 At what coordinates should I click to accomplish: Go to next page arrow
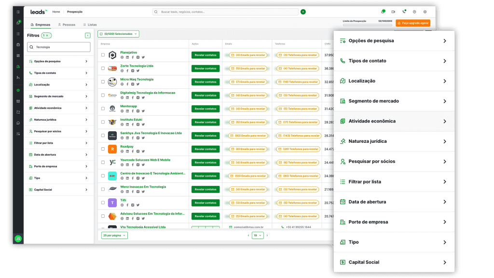click(x=267, y=236)
